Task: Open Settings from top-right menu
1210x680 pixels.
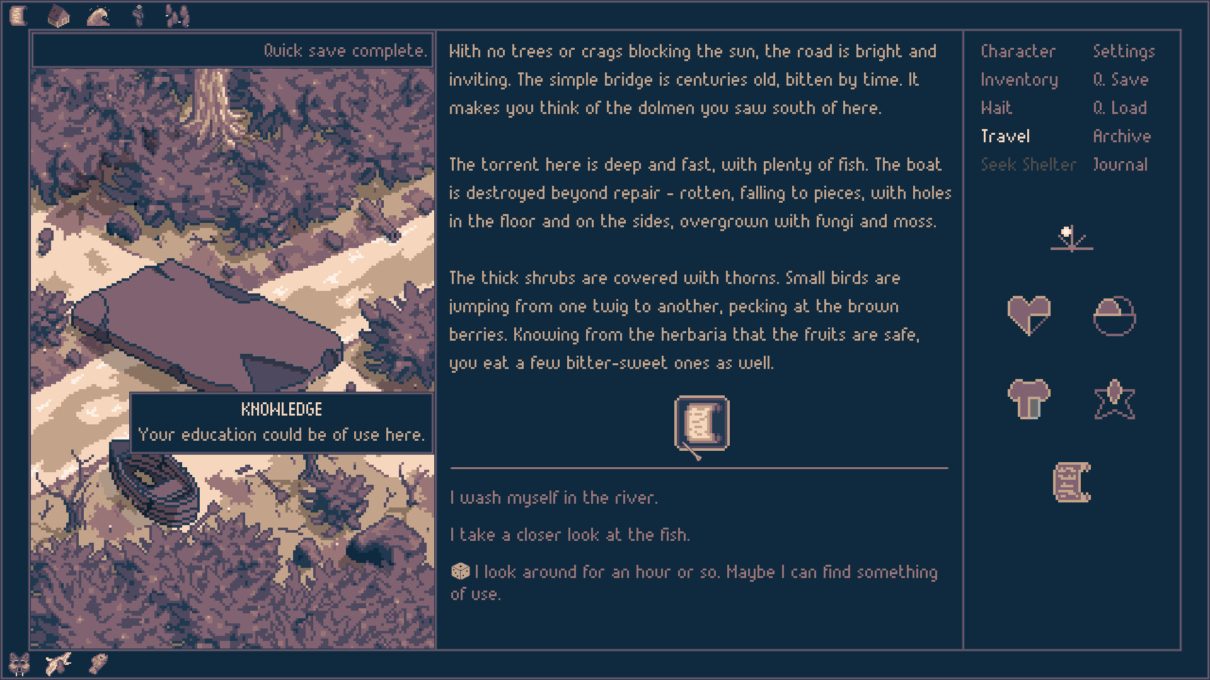Action: [x=1122, y=50]
